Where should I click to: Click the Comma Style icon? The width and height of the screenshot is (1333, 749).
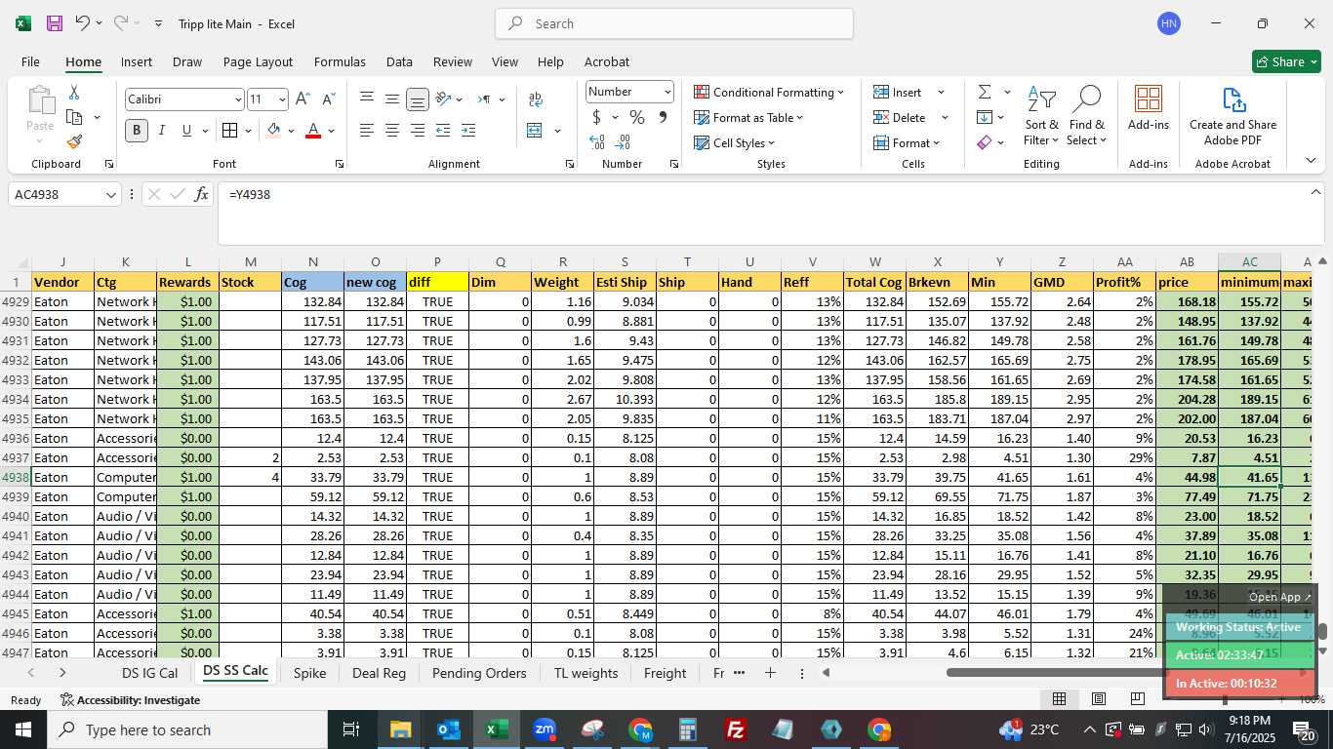(663, 117)
